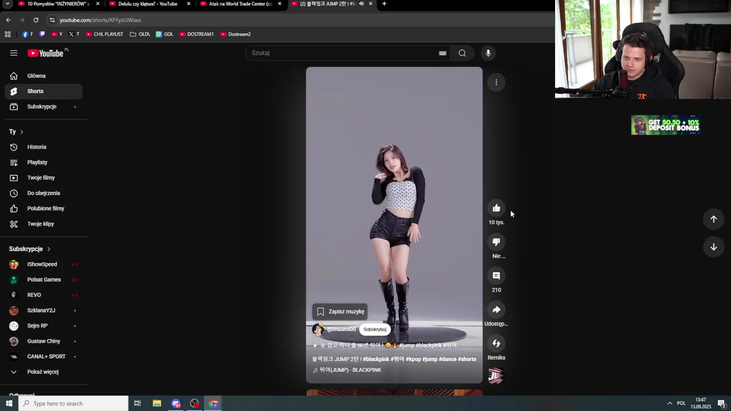Go to the YouTube home logo

tap(46, 53)
